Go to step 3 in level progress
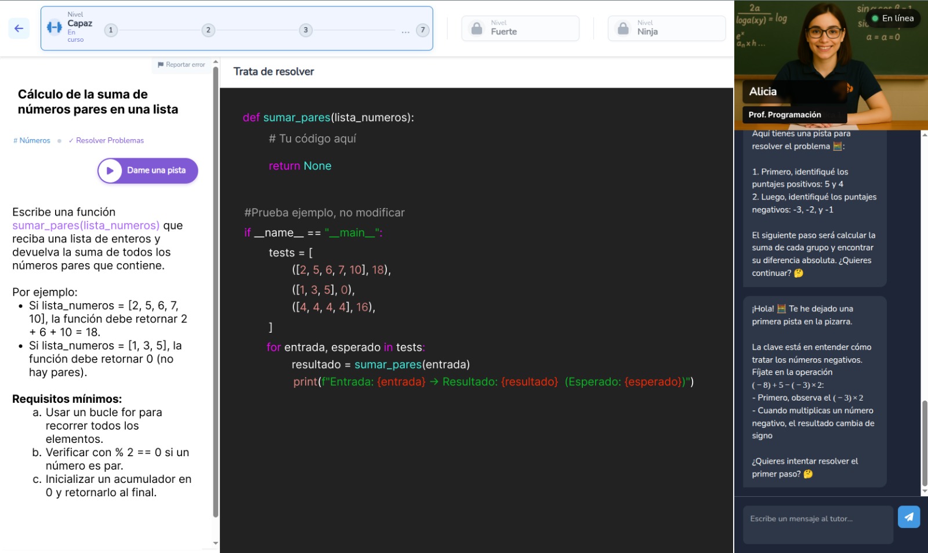 (306, 30)
